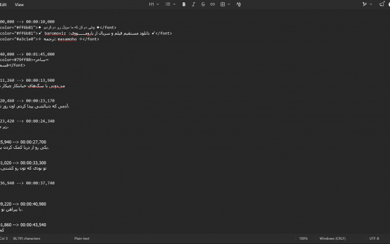Expand the AI rewrite dropdown arrow
This screenshot has width=390, height=244.
point(371,4)
